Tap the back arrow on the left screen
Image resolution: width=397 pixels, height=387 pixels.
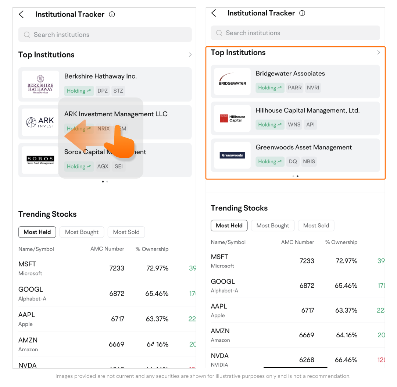coord(21,14)
